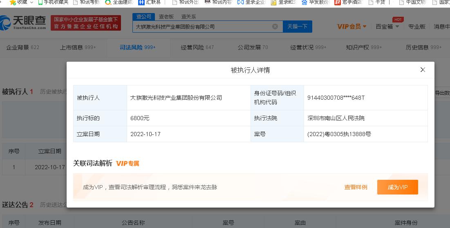Screen dimensions: 450x228
Task: Click the 被执行人 1 section heading
Action: tap(18, 92)
